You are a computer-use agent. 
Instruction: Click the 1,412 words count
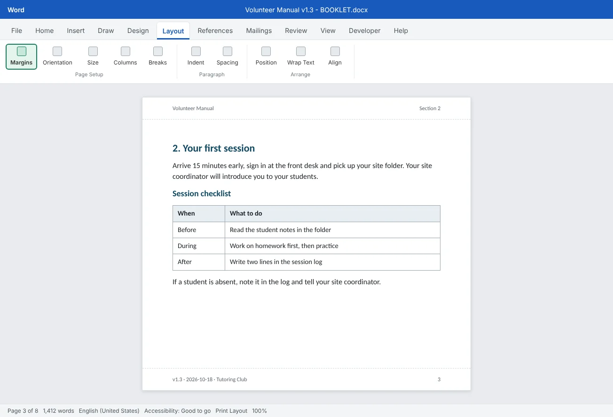pos(59,411)
